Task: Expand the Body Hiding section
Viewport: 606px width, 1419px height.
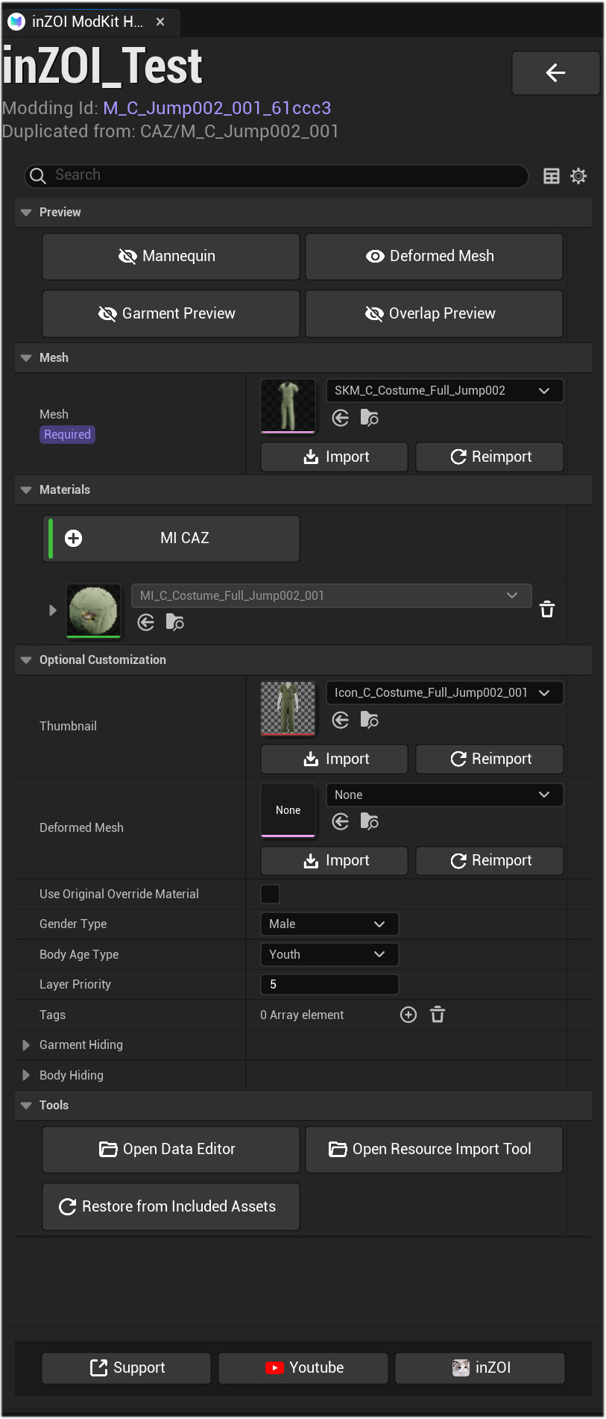Action: (x=26, y=1075)
